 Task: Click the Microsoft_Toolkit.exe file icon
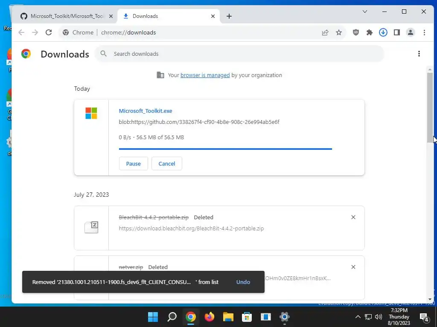click(x=91, y=113)
